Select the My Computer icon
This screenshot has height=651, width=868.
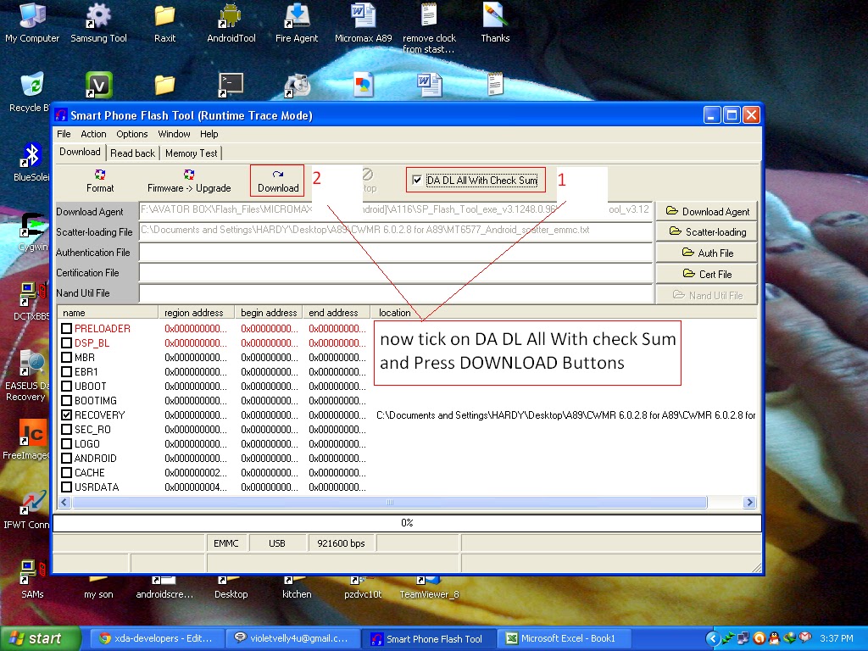tap(32, 23)
